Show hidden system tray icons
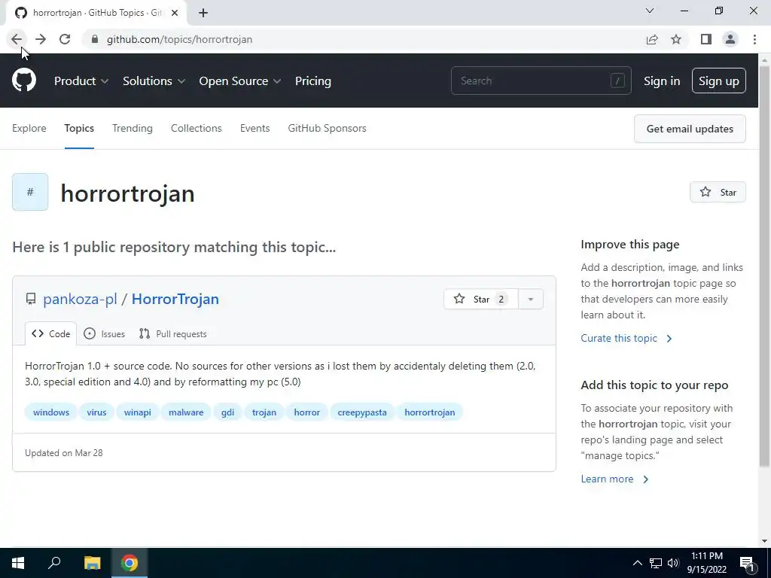The image size is (771, 578). click(637, 563)
